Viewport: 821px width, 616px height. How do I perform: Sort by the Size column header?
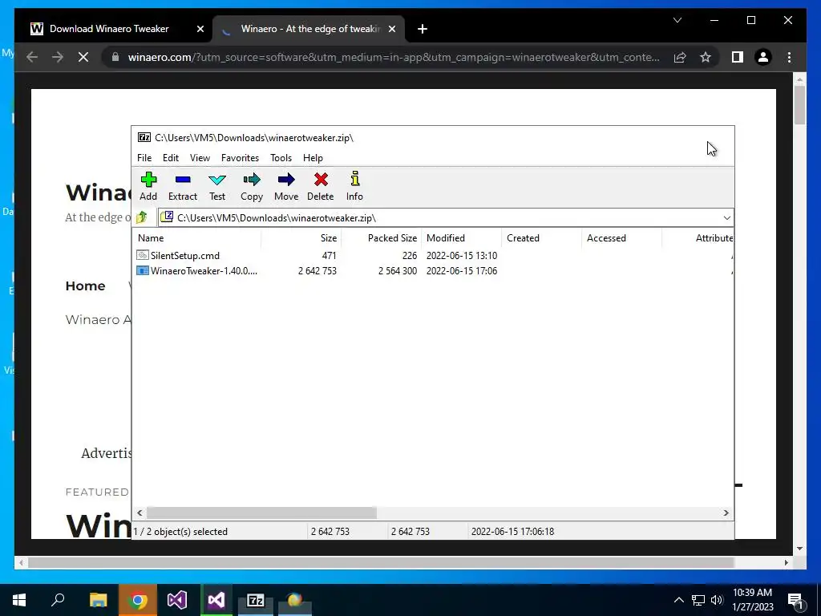point(301,237)
